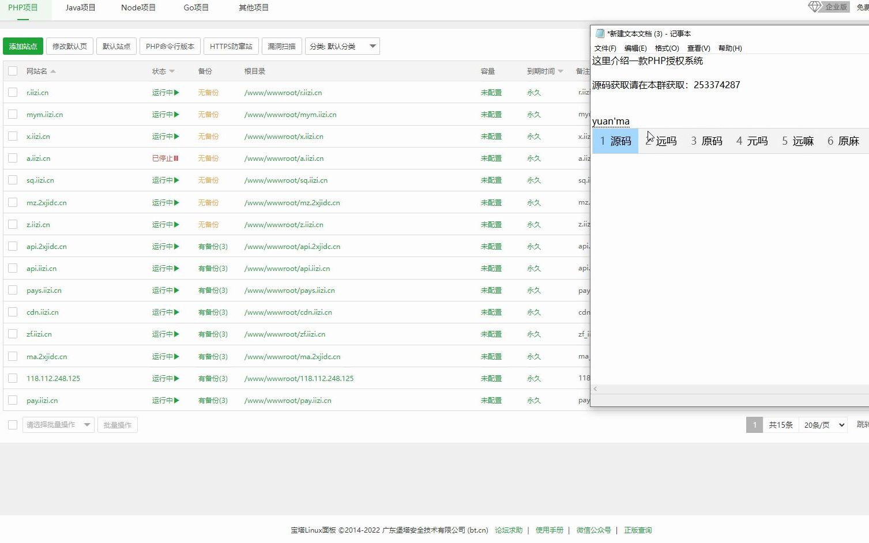Open the 20条/页 page size dropdown
Viewport: 869px width, 543px height.
tap(822, 424)
